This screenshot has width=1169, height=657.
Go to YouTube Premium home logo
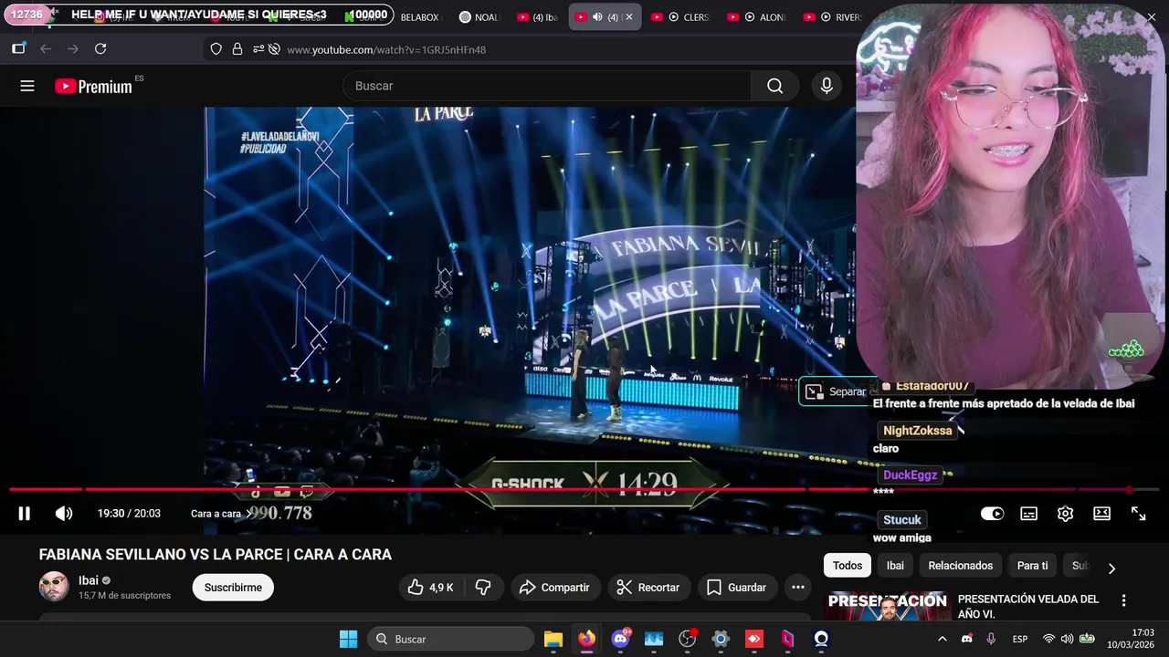[x=93, y=87]
